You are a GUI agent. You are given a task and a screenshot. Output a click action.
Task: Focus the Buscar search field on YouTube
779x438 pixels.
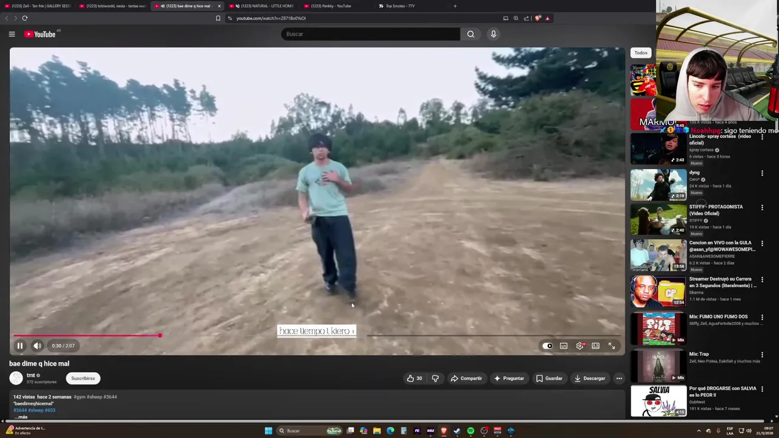371,34
